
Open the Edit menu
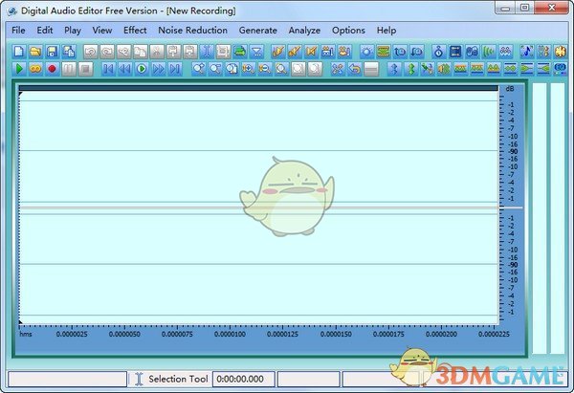click(45, 30)
